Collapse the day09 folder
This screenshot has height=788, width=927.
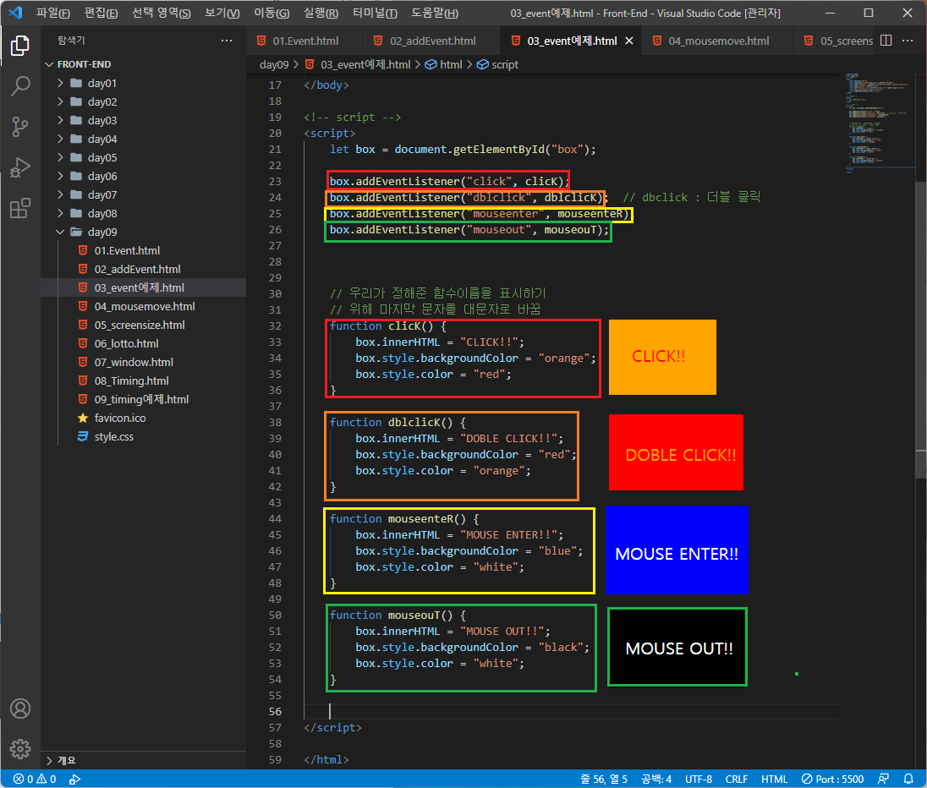60,232
